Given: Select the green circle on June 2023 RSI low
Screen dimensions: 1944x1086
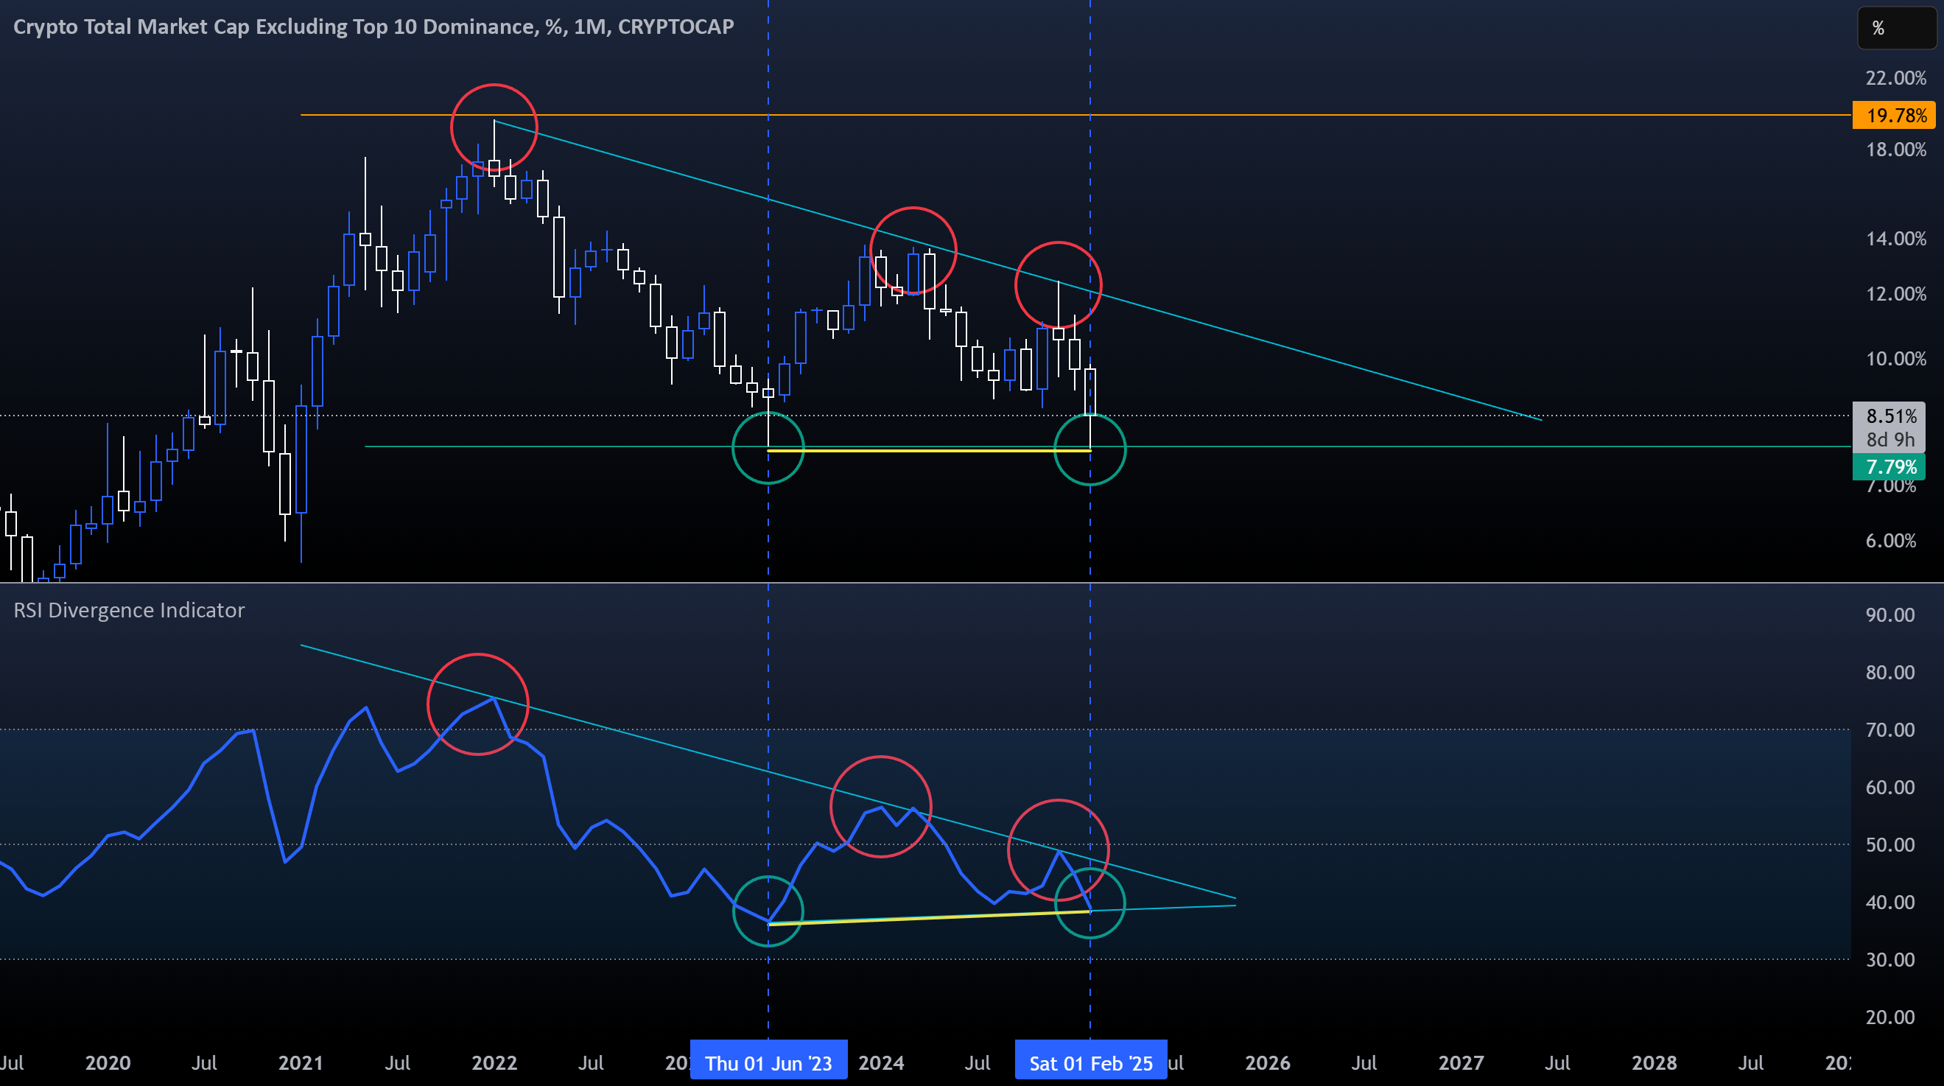Looking at the screenshot, I should tap(768, 911).
